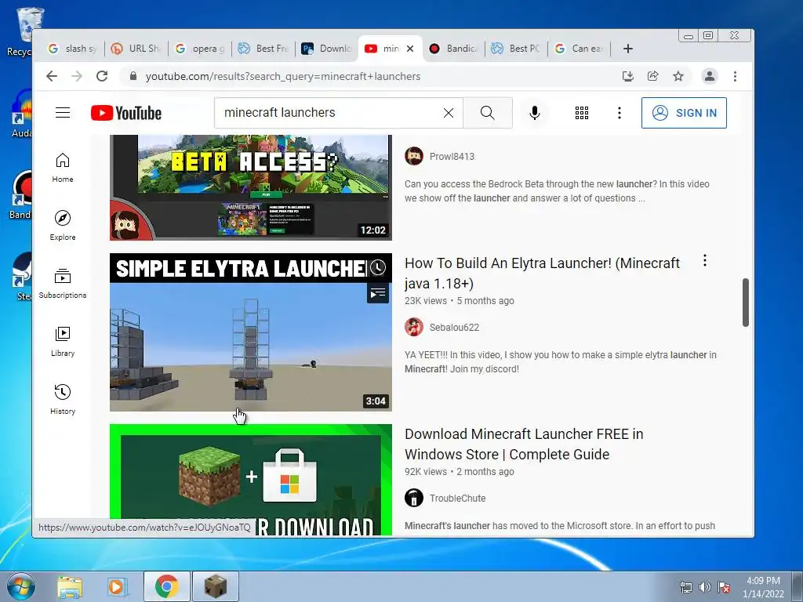803x602 pixels.
Task: Switch to the 'opera g' tab
Action: [x=200, y=49]
